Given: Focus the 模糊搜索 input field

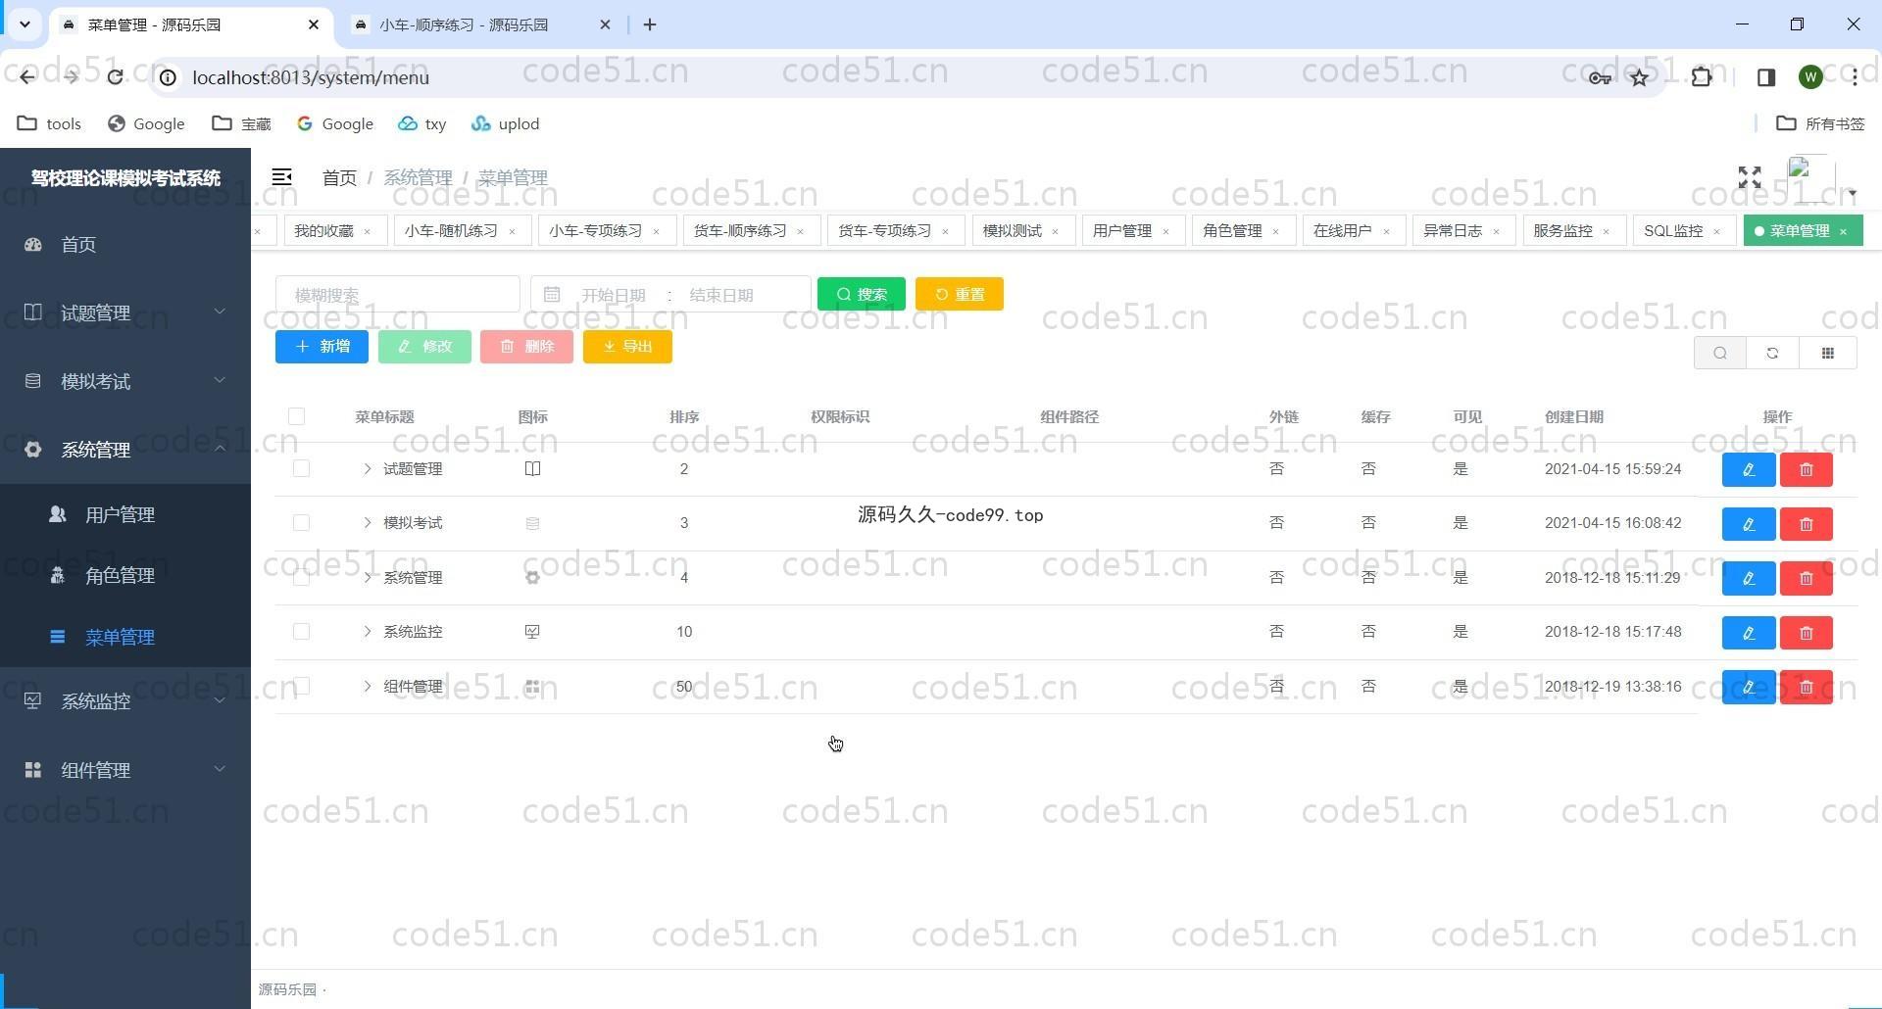Looking at the screenshot, I should (x=398, y=294).
